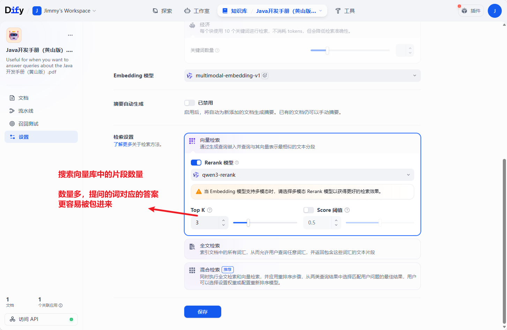Screen dimensions: 507x330
Task: Increase the Score threshold value
Action: click(x=336, y=220)
